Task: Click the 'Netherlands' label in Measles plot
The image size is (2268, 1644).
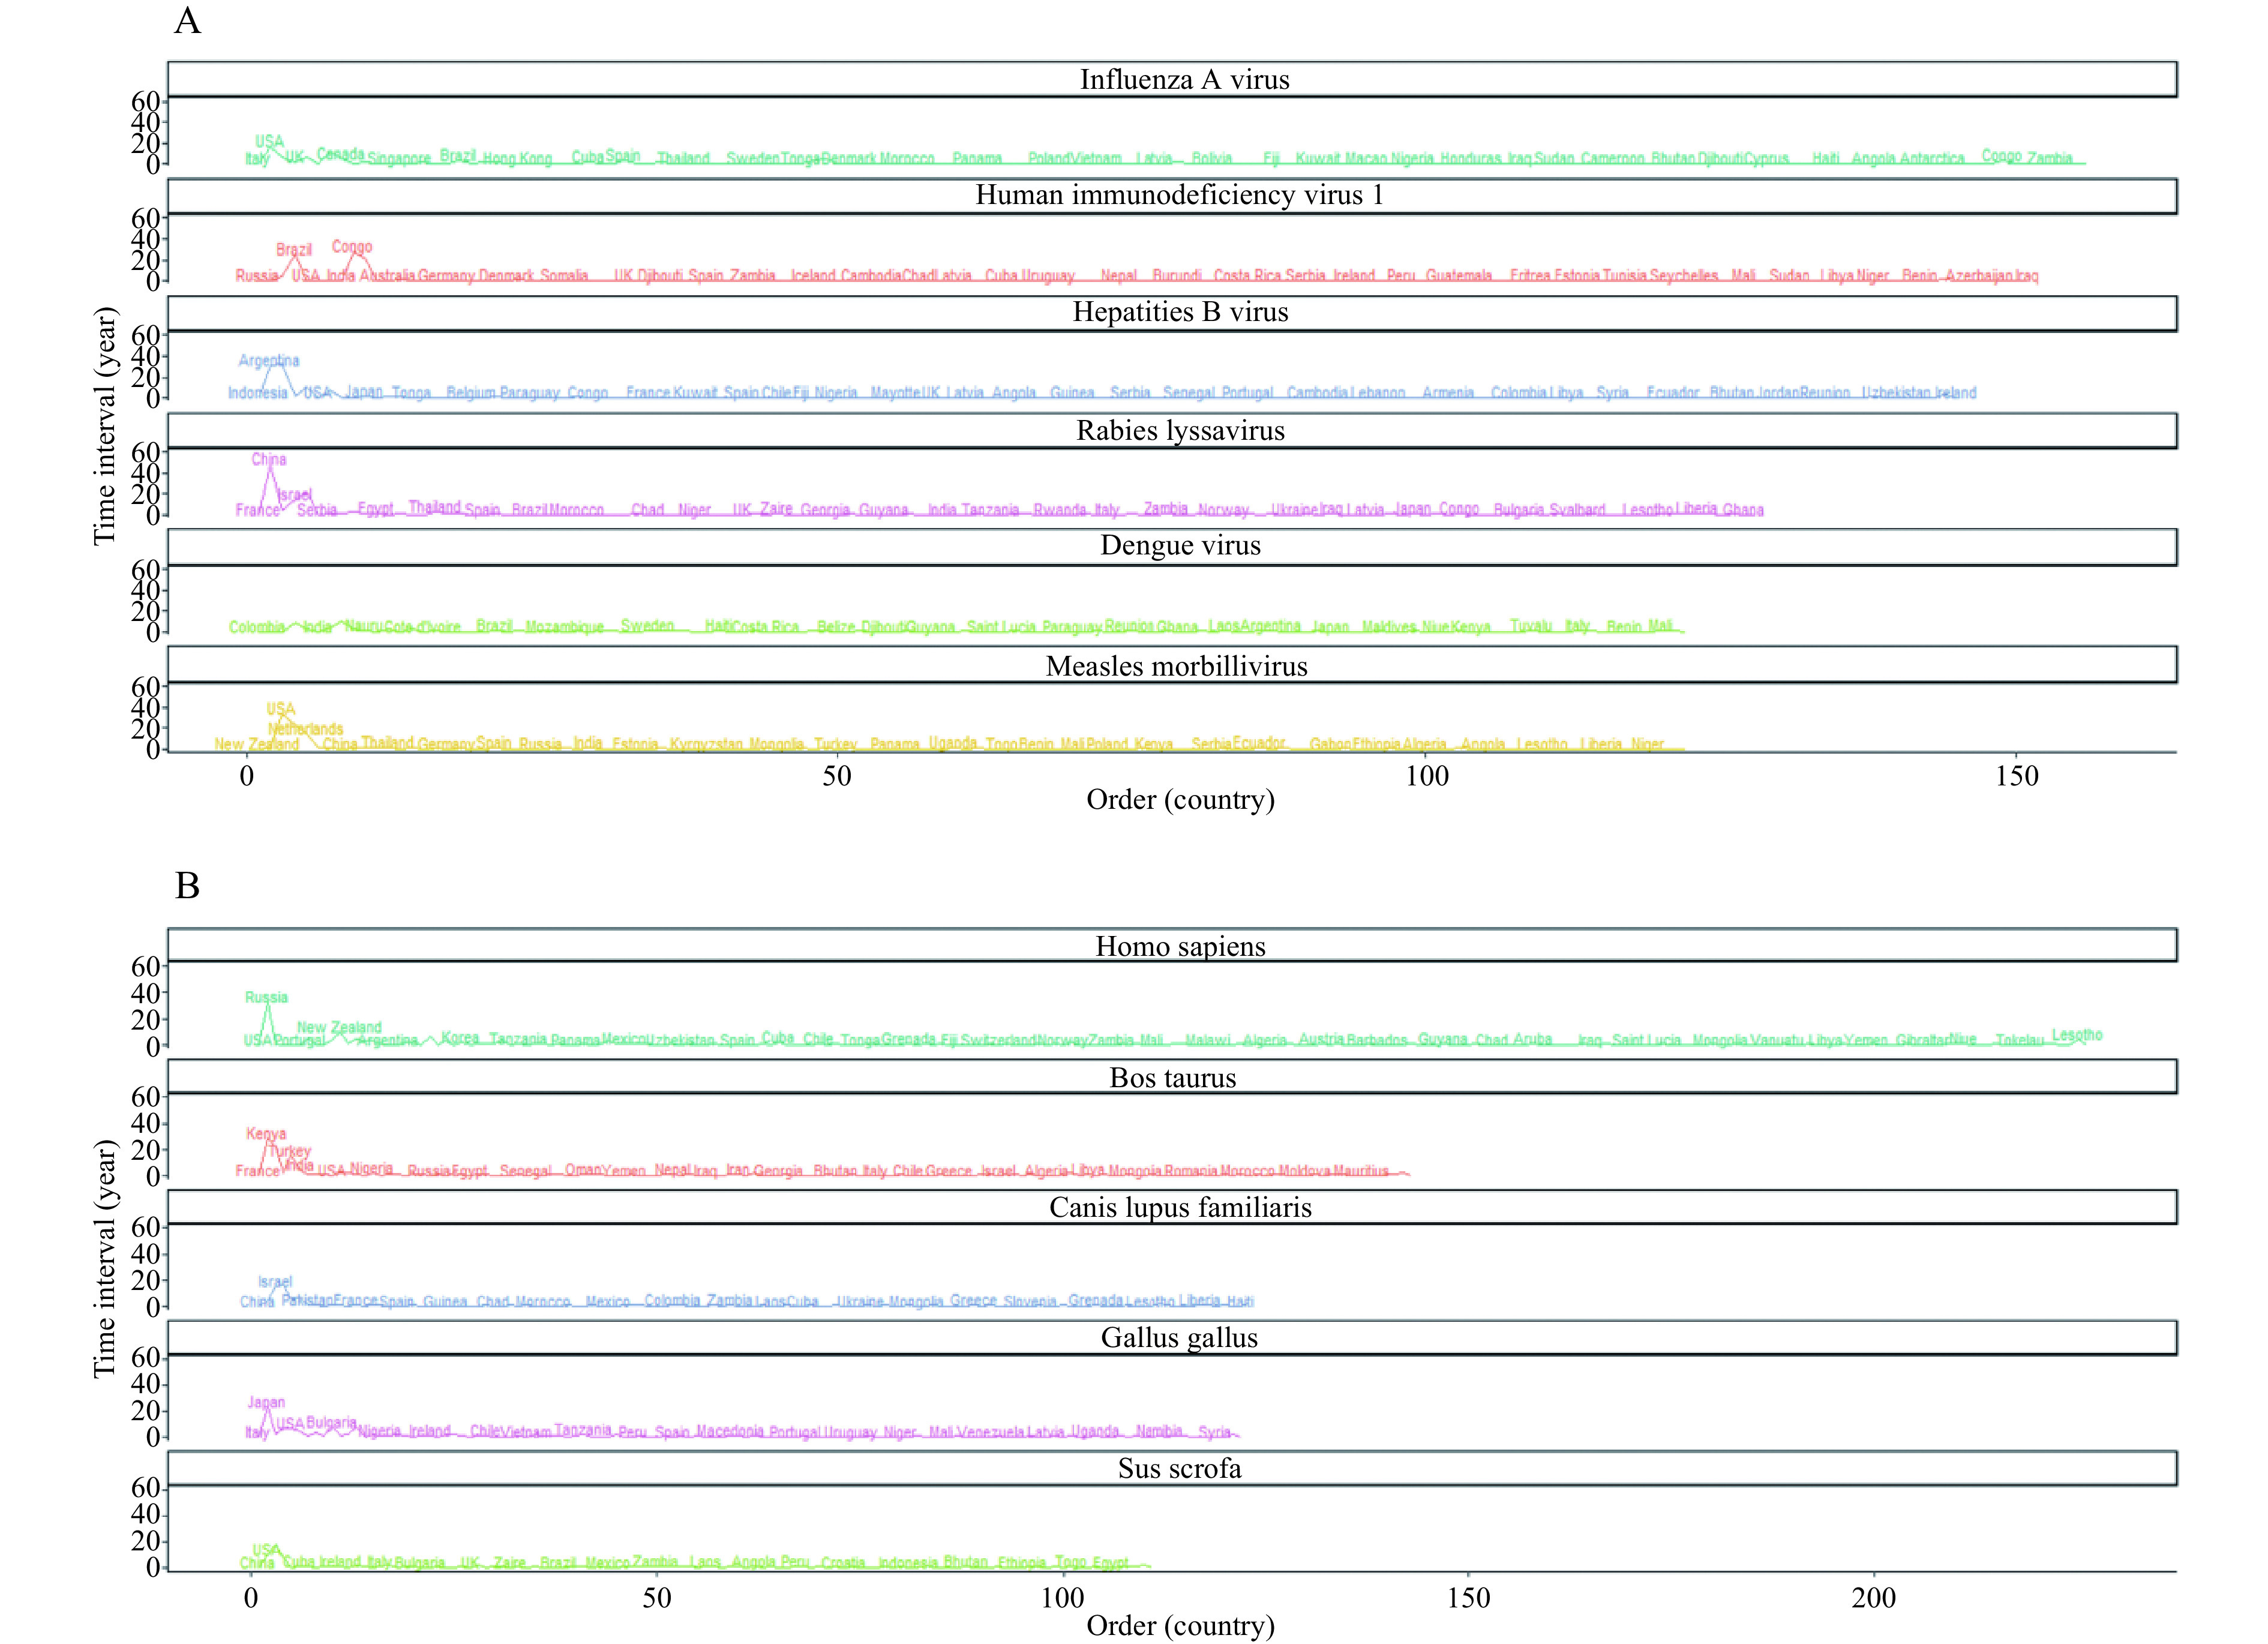Action: pyautogui.click(x=306, y=730)
